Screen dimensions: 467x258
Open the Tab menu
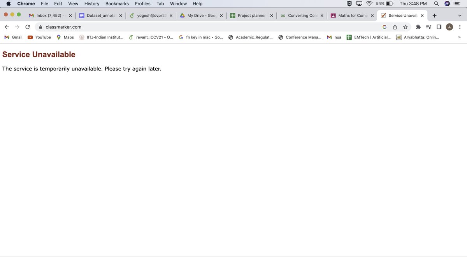(160, 4)
